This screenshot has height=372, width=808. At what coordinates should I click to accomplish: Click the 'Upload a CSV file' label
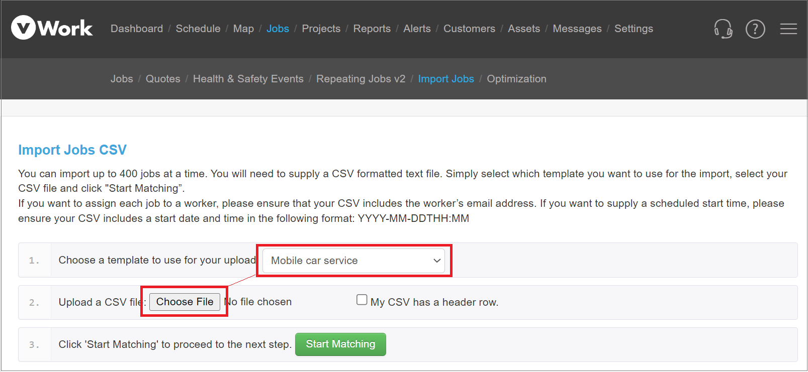click(x=102, y=302)
